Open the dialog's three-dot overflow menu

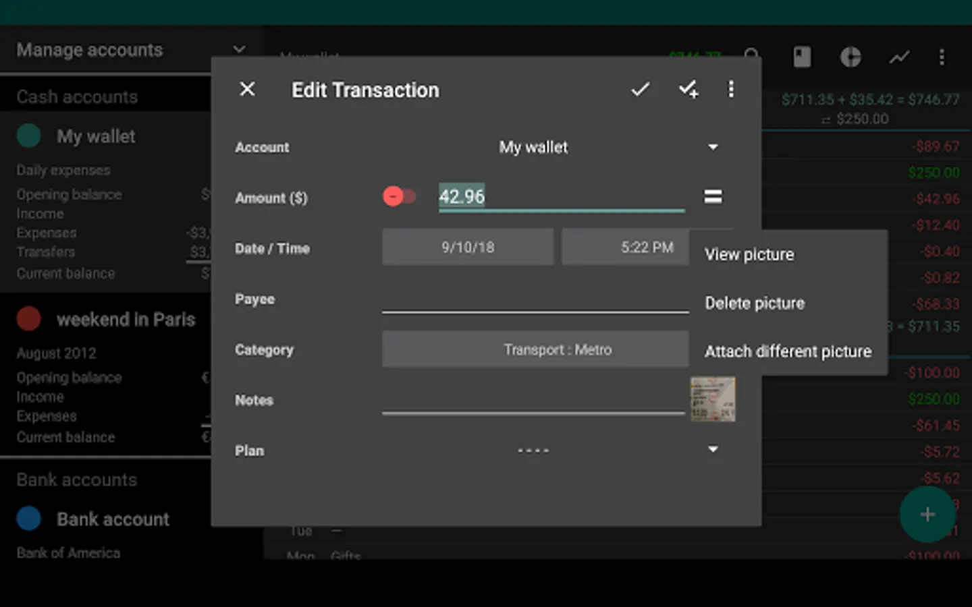pos(731,89)
